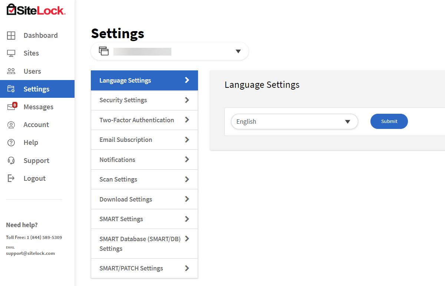Select Messages in the sidebar
The width and height of the screenshot is (445, 286).
coord(38,107)
